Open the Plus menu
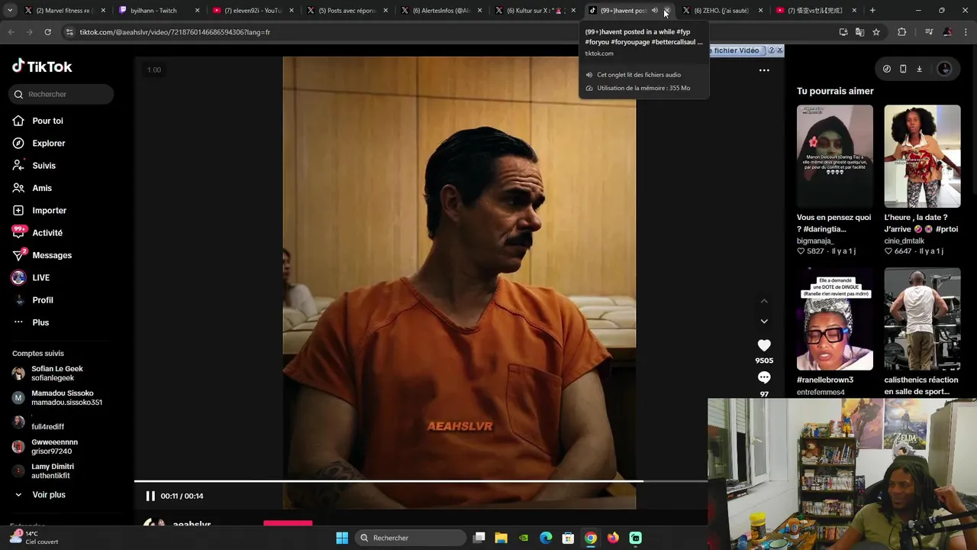Viewport: 977px width, 550px height. pos(40,322)
